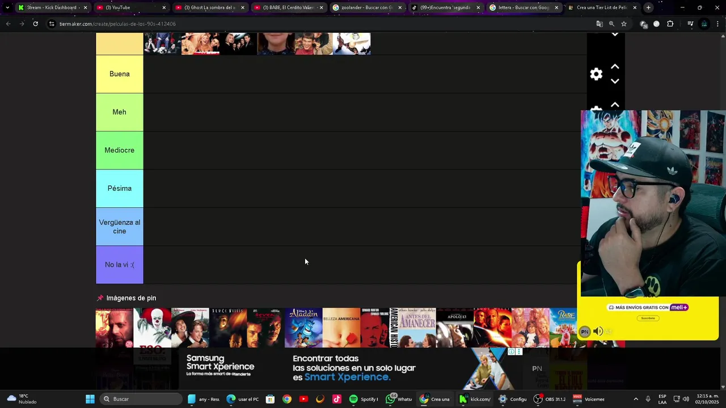Switch to lettera Google search tab
726x408 pixels.
524,7
